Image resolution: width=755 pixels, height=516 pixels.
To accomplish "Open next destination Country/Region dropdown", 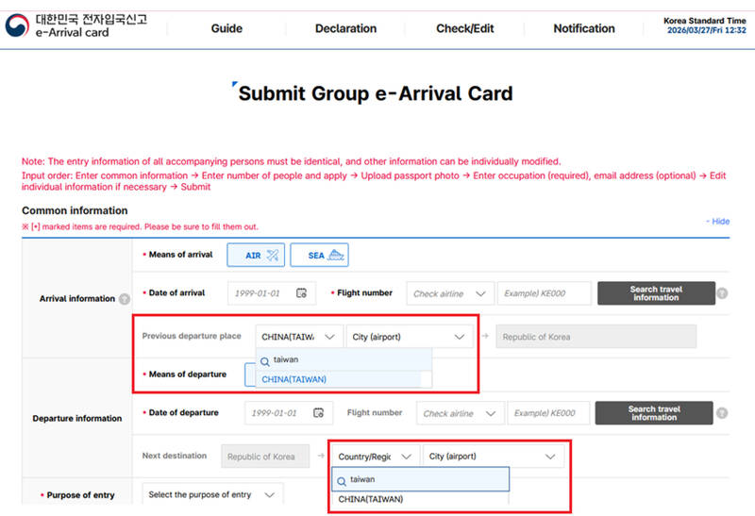I will pos(374,457).
